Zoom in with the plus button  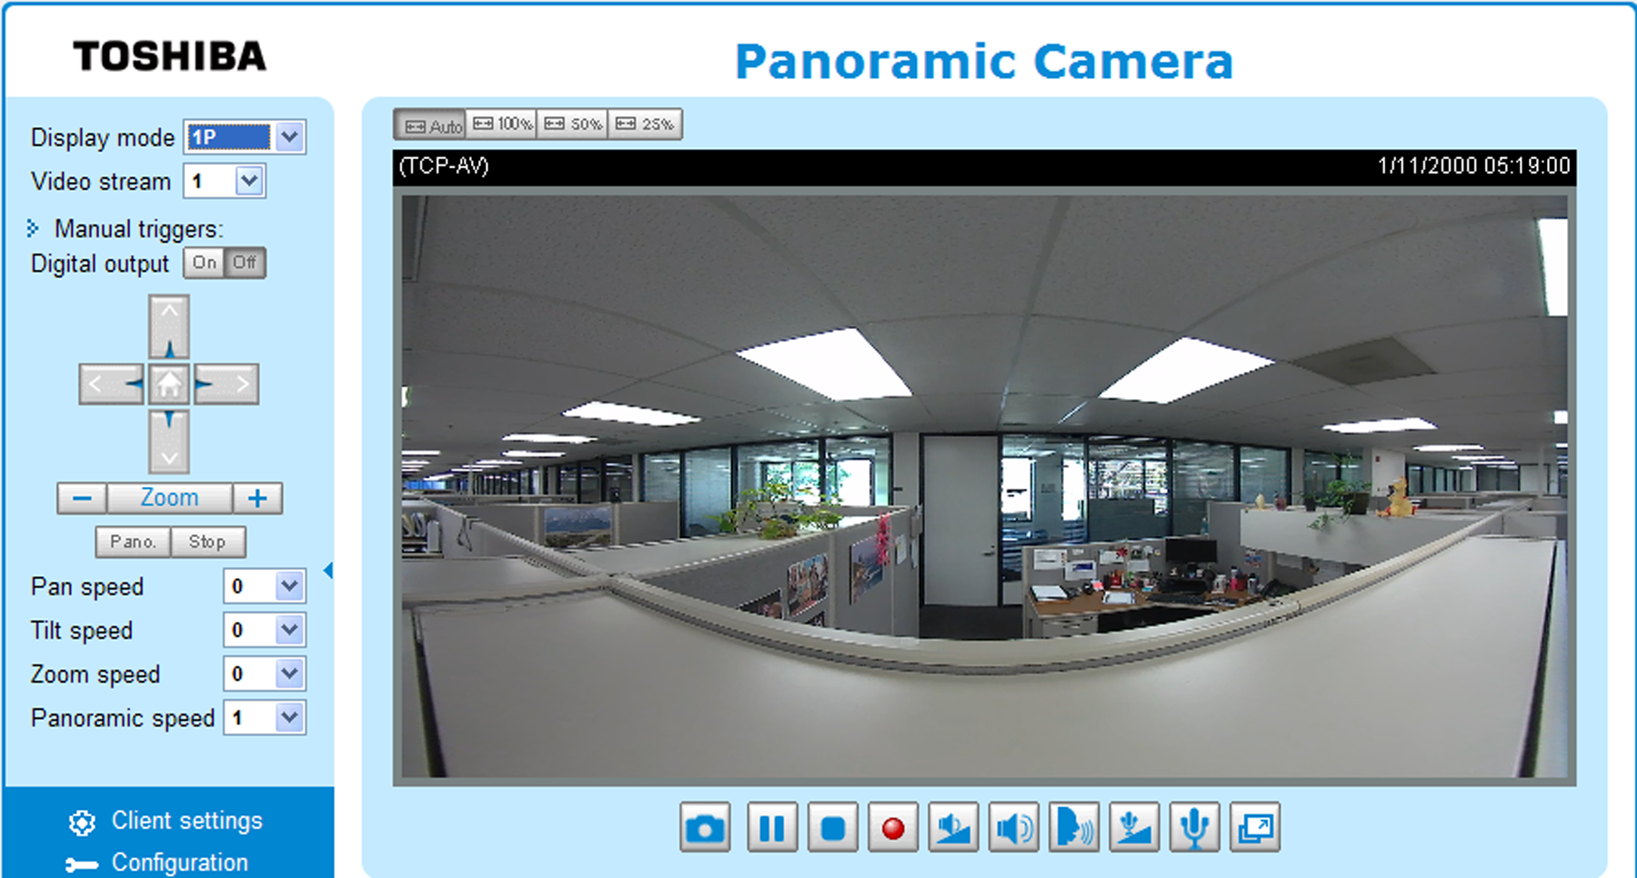pyautogui.click(x=257, y=498)
